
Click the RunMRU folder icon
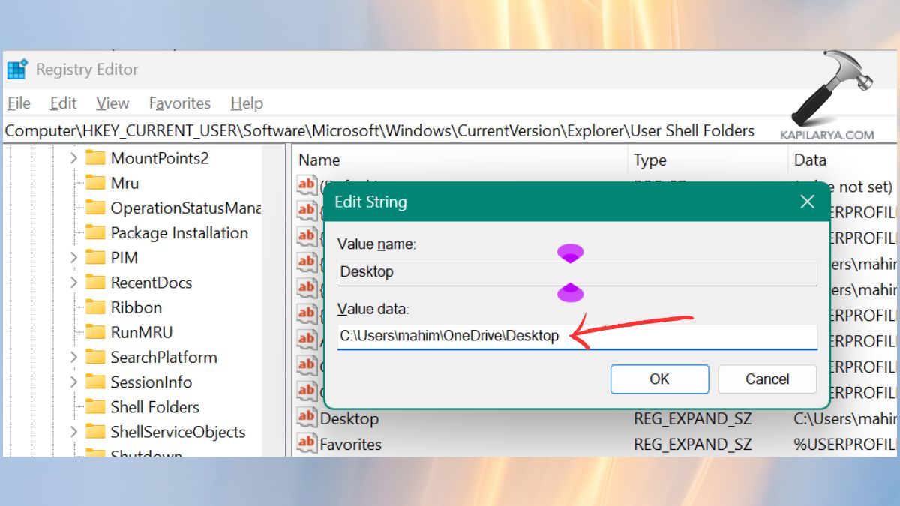[94, 332]
